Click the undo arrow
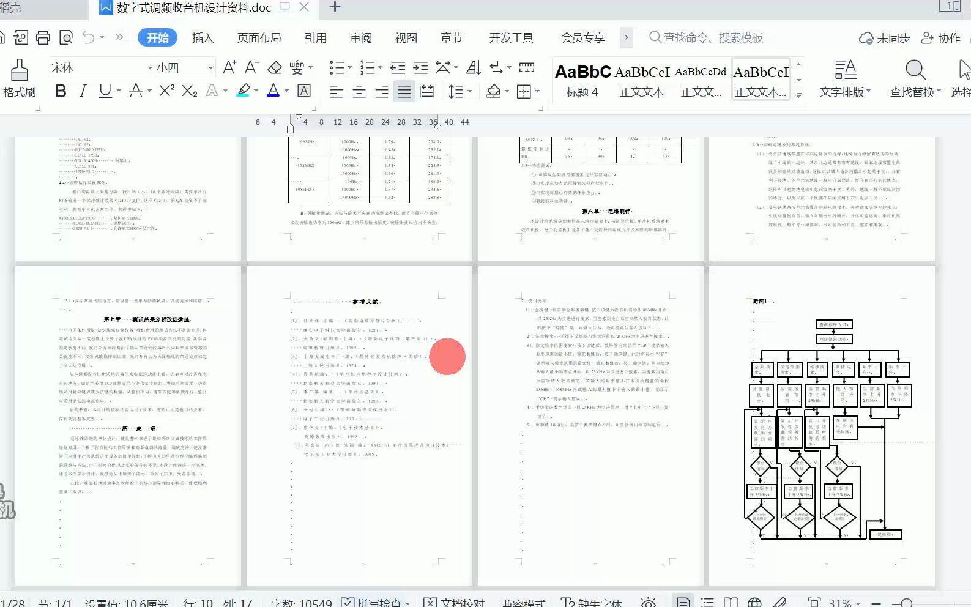Viewport: 971px width, 607px height. (x=89, y=38)
